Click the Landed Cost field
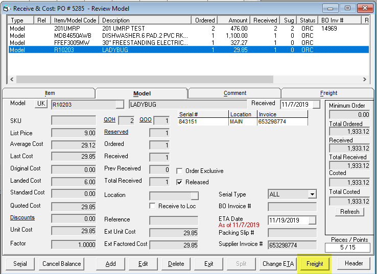377x274 pixels. 74,182
